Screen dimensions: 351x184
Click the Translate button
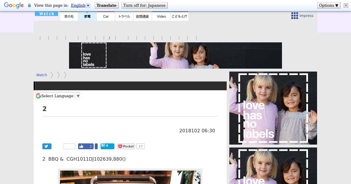click(x=106, y=5)
